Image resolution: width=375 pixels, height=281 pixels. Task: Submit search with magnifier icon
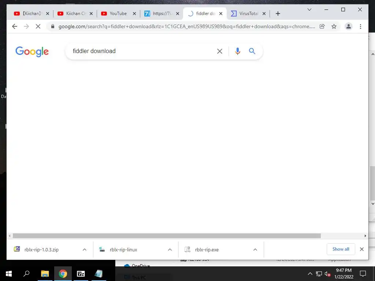[252, 51]
